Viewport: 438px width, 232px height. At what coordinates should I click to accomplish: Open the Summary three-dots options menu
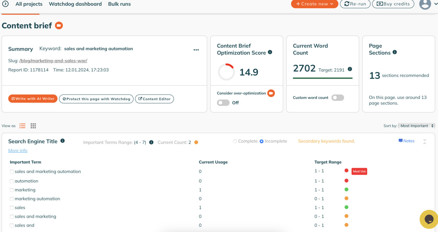[x=196, y=50]
